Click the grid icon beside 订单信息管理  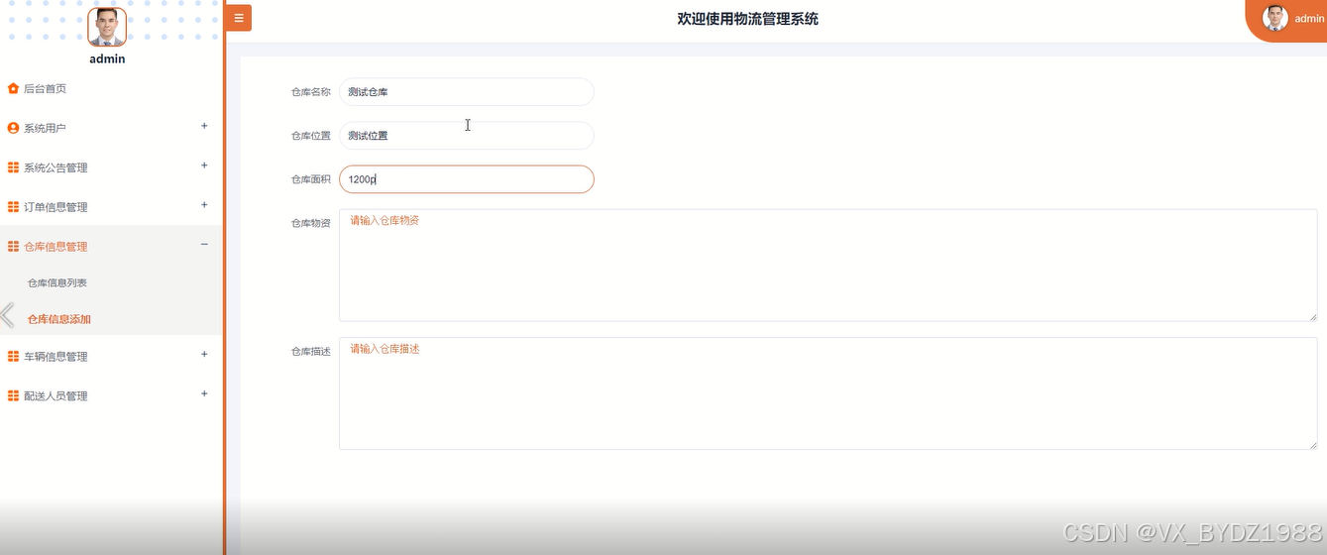[x=13, y=207]
